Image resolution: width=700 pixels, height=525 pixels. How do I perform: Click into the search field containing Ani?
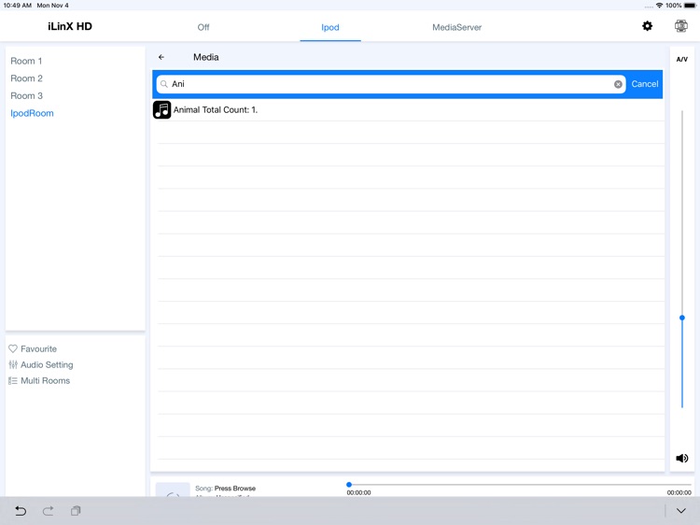click(x=391, y=84)
